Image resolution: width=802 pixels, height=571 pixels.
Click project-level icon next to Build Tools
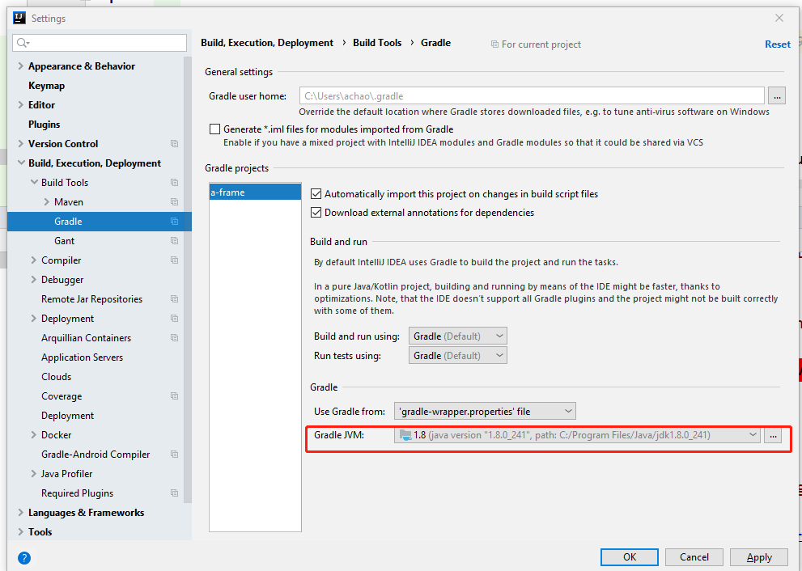[x=175, y=183]
